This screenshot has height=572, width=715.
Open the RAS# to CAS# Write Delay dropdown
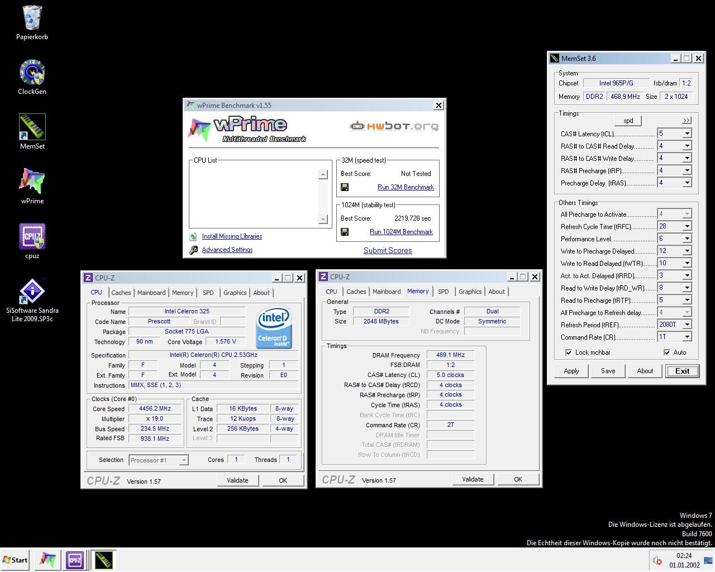687,158
